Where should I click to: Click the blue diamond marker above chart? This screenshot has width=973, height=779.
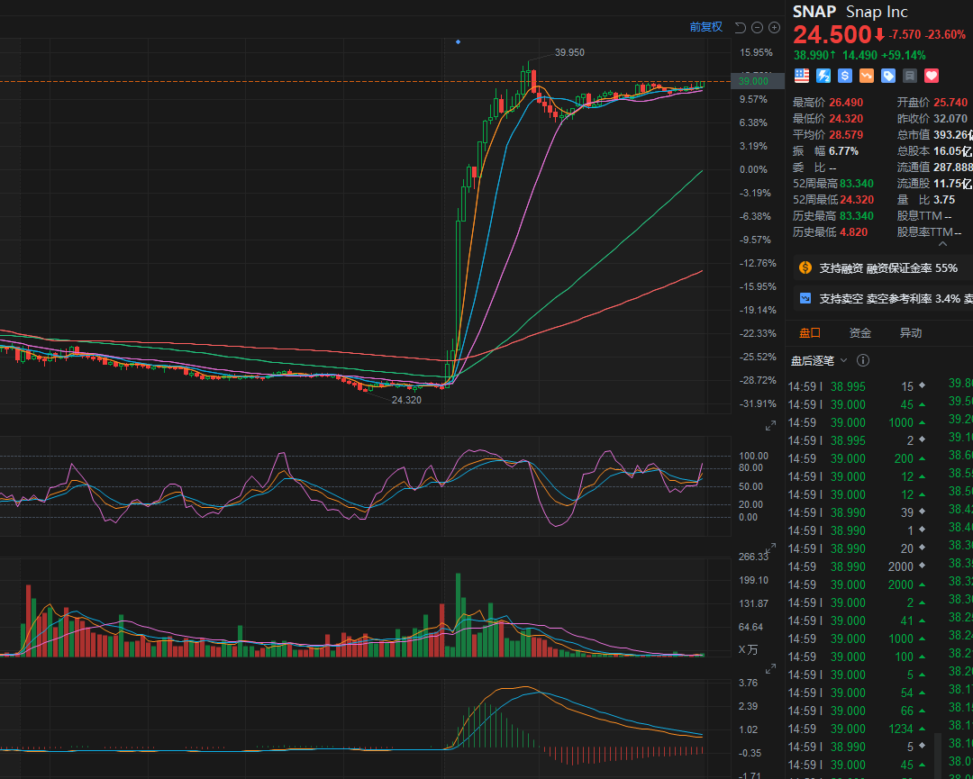[458, 42]
